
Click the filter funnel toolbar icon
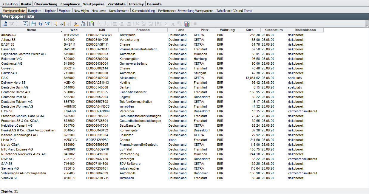coord(47,24)
